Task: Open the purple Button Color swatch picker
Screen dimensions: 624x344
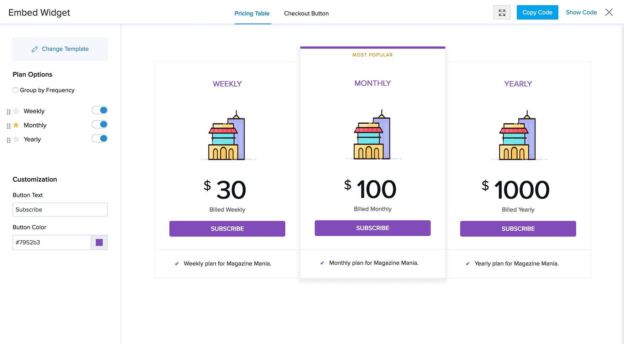Action: [x=99, y=242]
